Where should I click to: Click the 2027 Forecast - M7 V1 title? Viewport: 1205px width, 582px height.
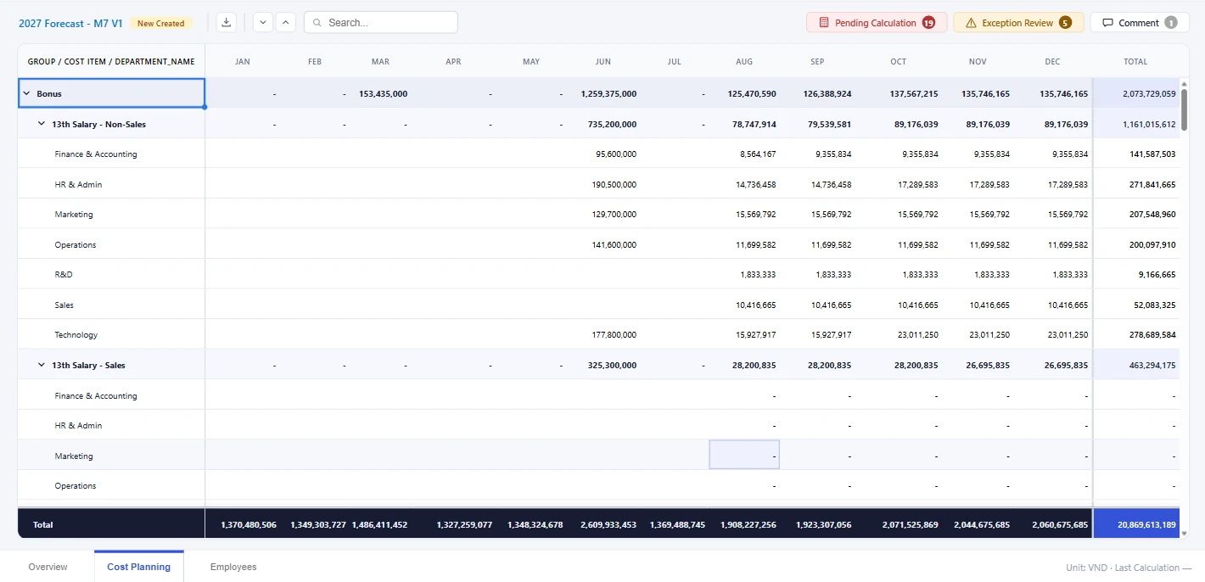70,23
